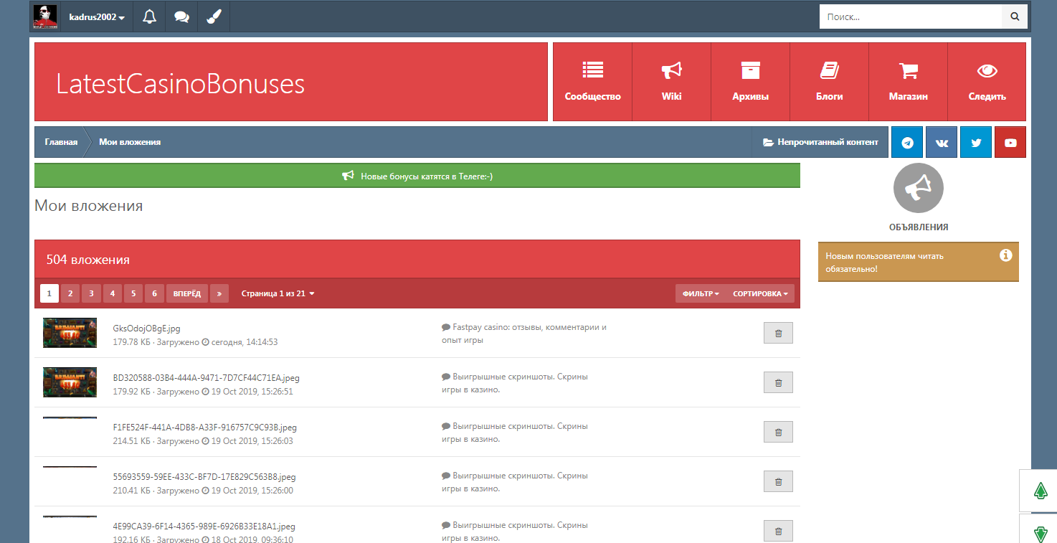Open the YouTube social link
This screenshot has width=1057, height=543.
pyautogui.click(x=1010, y=142)
